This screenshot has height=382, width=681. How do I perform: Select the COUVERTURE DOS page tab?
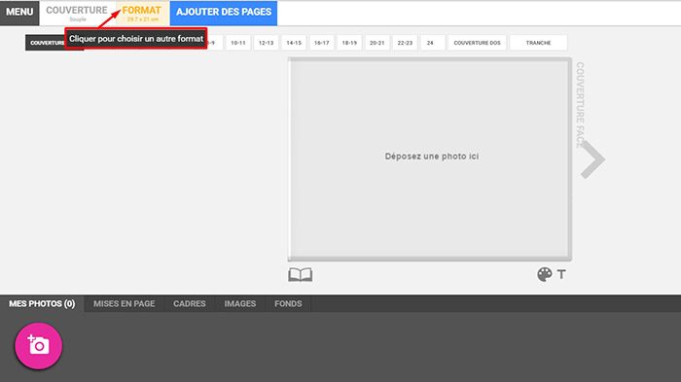coord(477,43)
